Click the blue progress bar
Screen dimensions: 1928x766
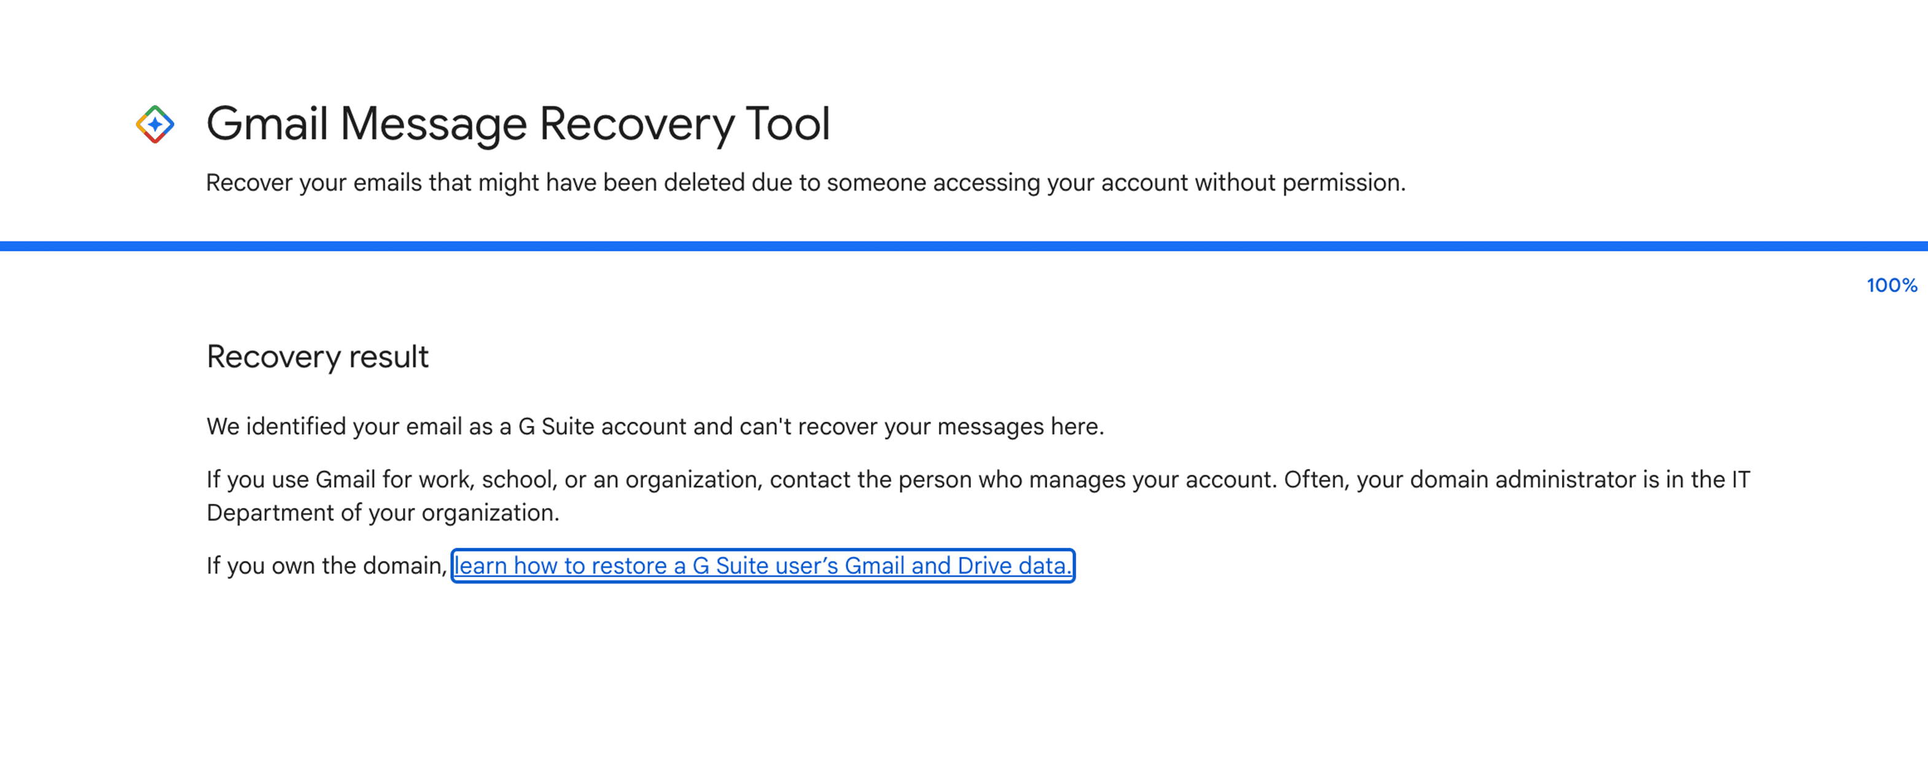tap(964, 246)
